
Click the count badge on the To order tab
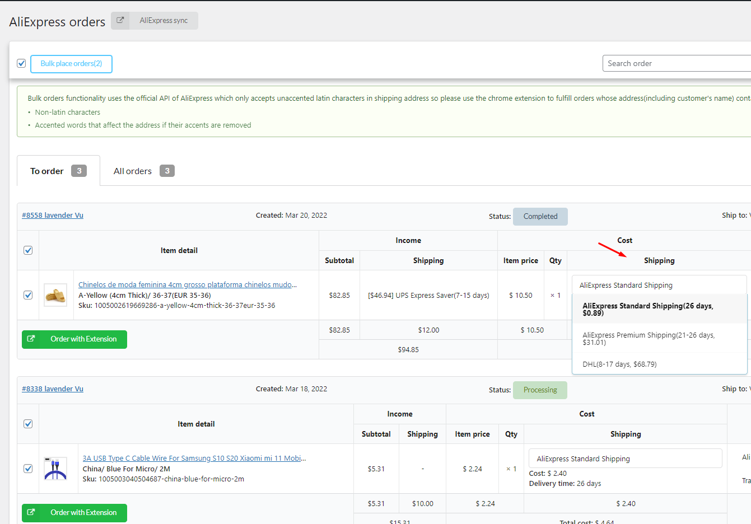click(x=79, y=171)
